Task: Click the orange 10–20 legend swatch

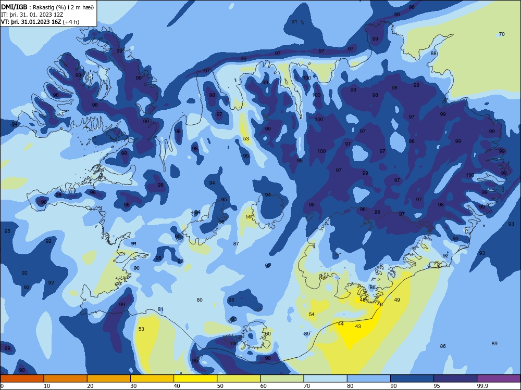Action: point(66,379)
